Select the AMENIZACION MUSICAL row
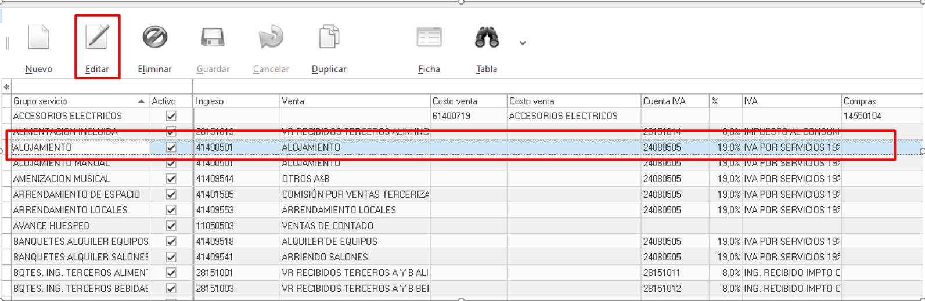 tap(62, 179)
